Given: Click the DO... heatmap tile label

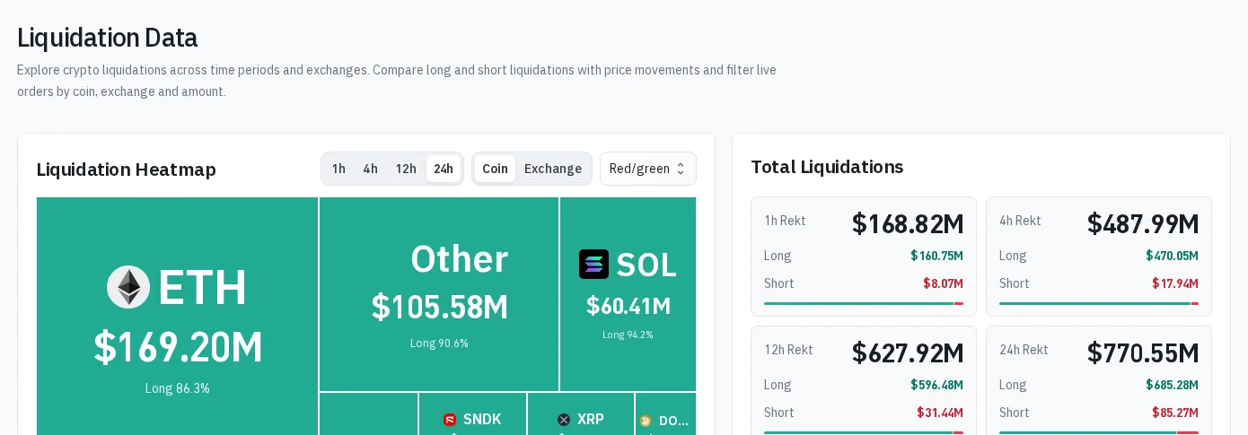Looking at the screenshot, I should (673, 421).
